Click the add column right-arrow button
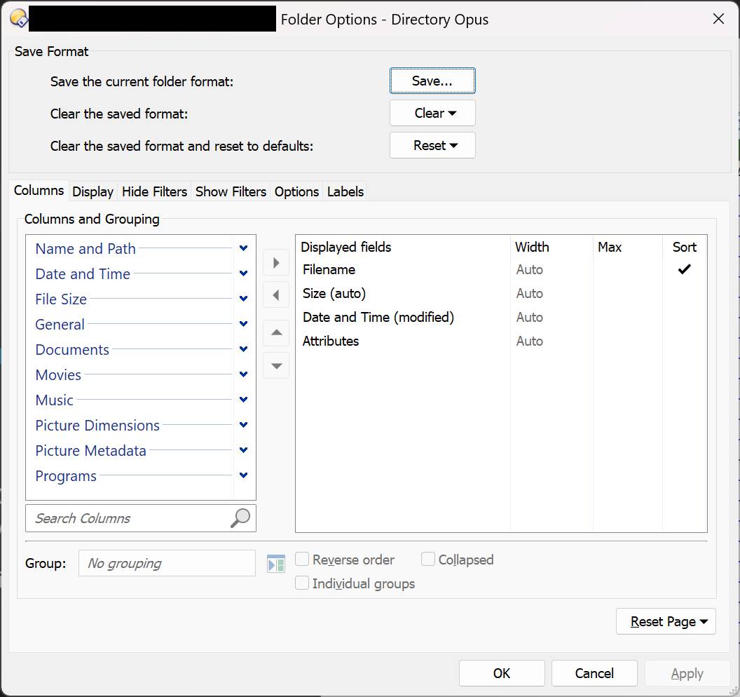Image resolution: width=740 pixels, height=697 pixels. [276, 262]
